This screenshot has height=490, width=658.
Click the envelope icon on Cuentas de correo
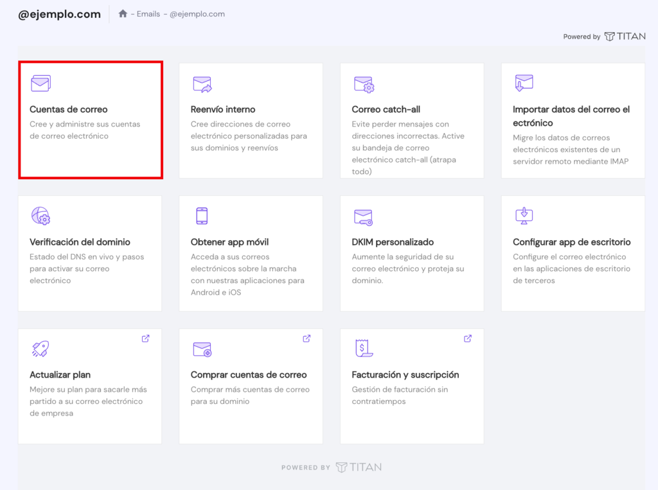tap(40, 83)
